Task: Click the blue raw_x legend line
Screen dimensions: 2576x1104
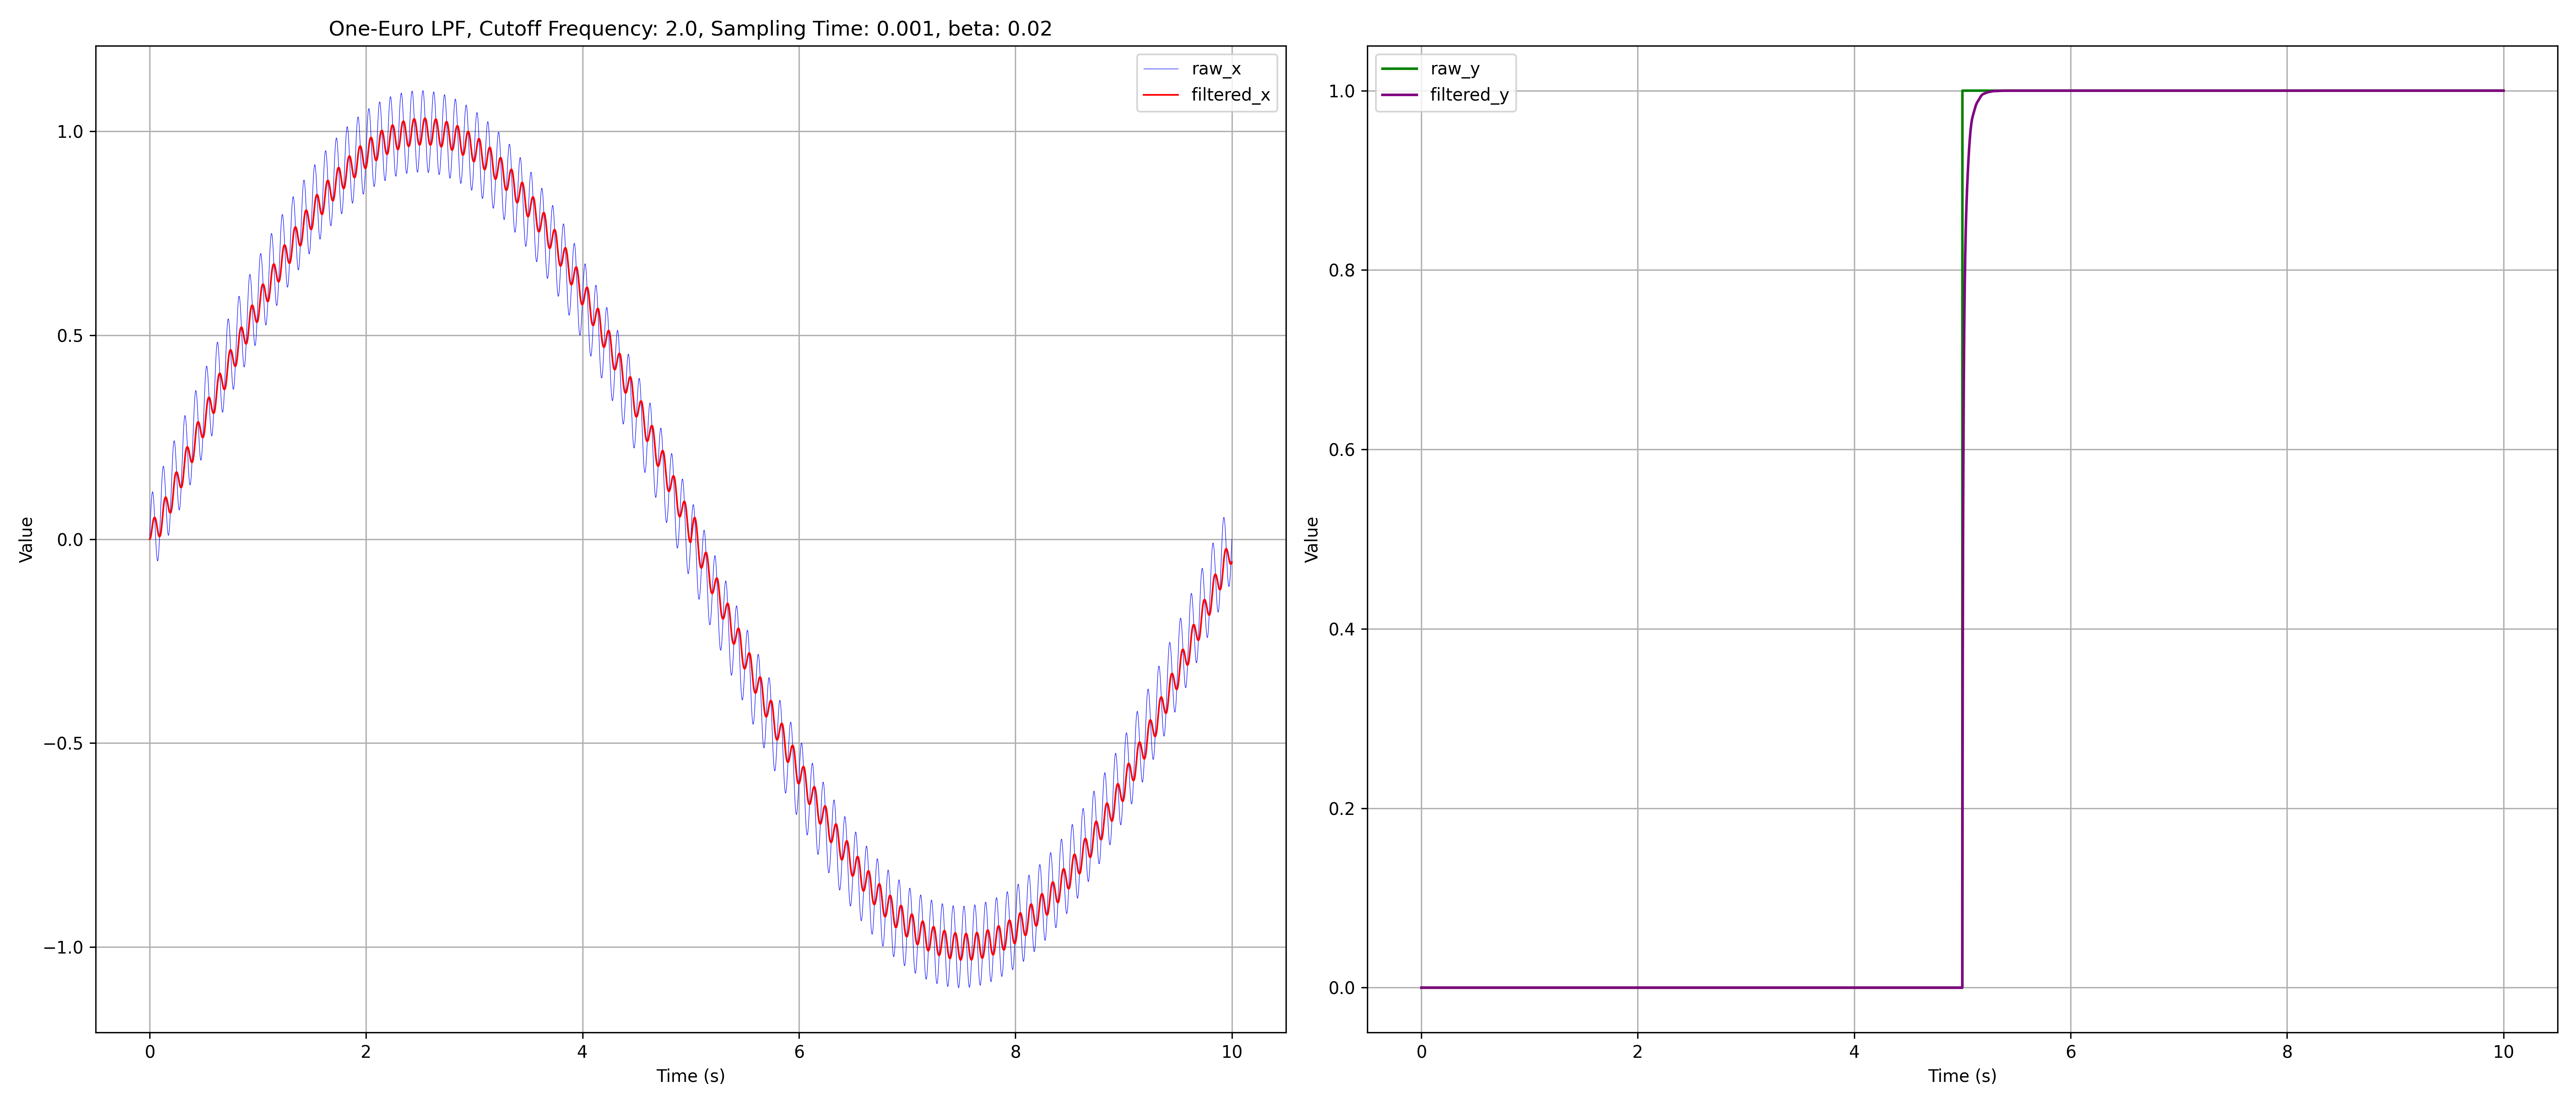Action: [1161, 69]
